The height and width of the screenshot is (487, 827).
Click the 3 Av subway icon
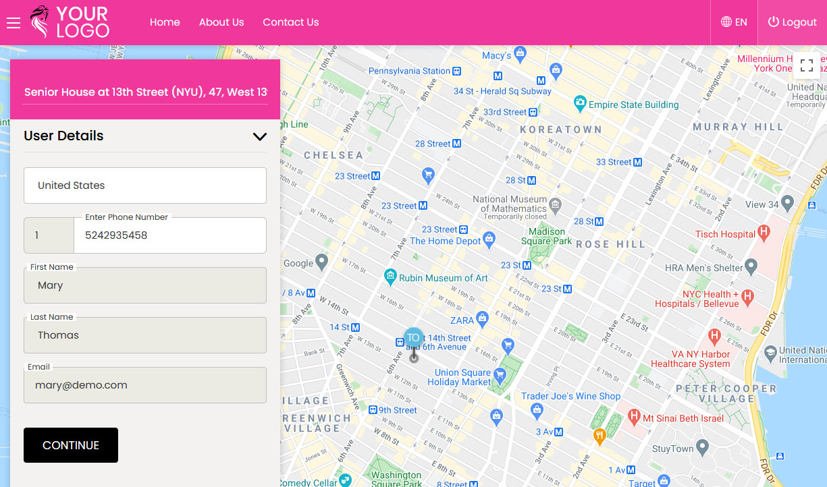click(558, 432)
